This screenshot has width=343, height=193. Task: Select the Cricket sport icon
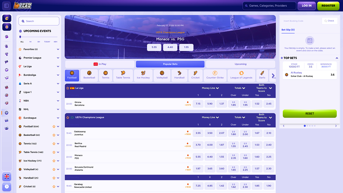[x=195, y=75]
